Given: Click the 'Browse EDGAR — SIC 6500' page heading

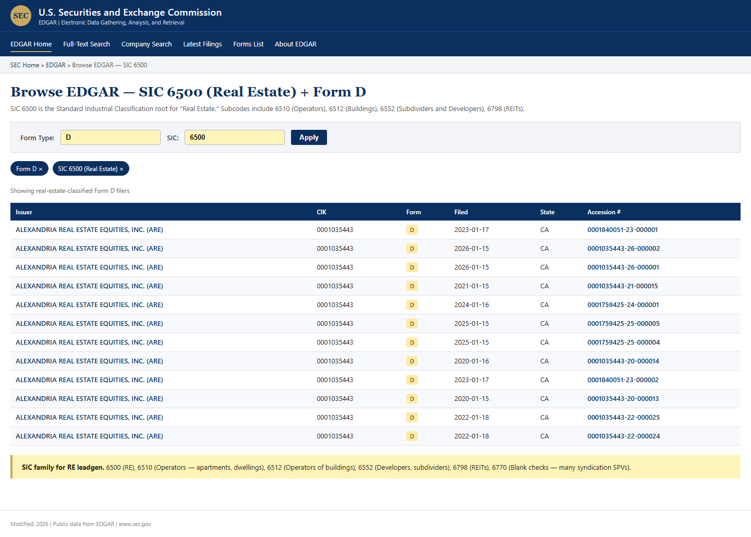Looking at the screenshot, I should [x=188, y=92].
